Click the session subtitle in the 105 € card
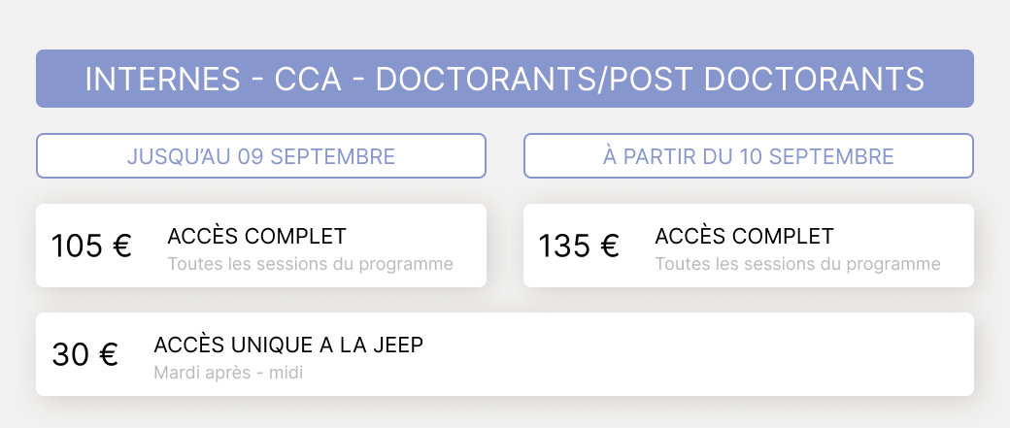The image size is (1010, 428). tap(310, 264)
